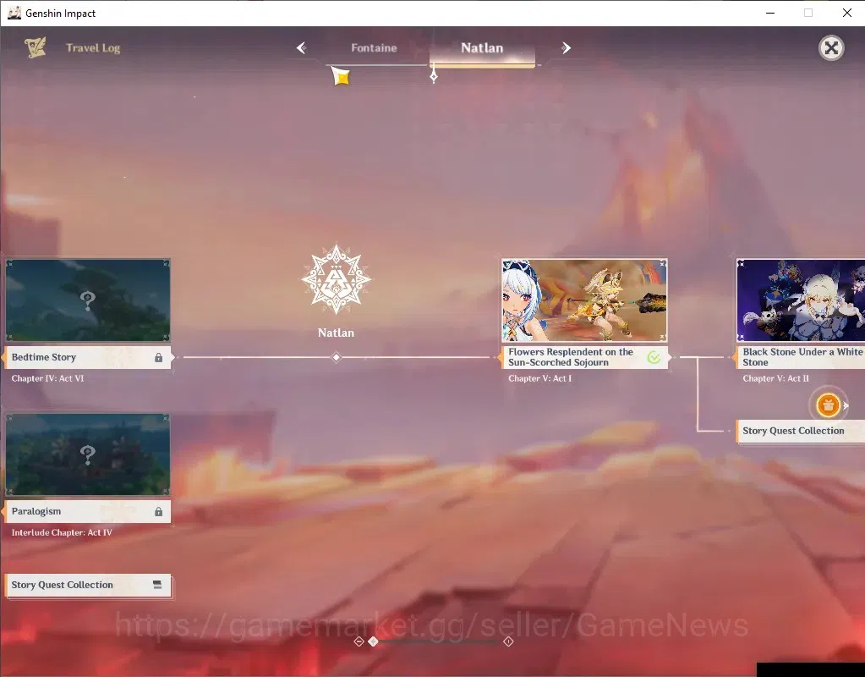Viewport: 865px width, 677px height.
Task: Click the Natlan label under the emblem
Action: [336, 333]
